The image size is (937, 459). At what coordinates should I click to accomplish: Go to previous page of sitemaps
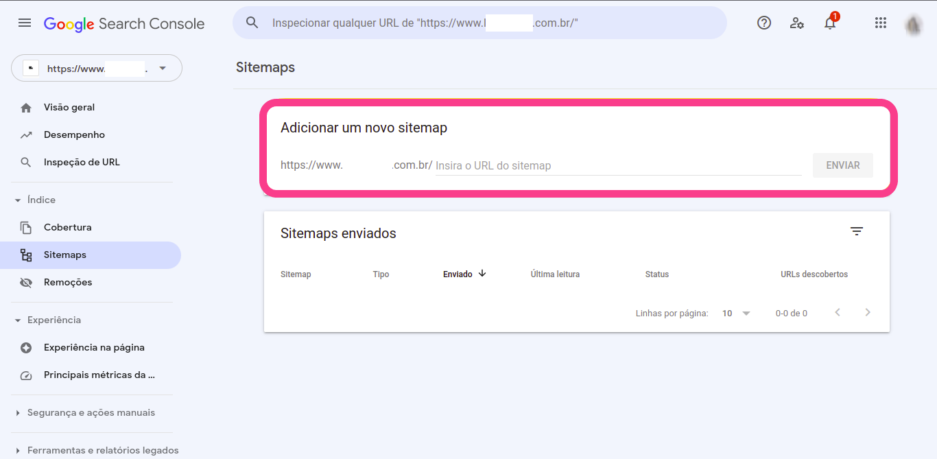tap(838, 312)
